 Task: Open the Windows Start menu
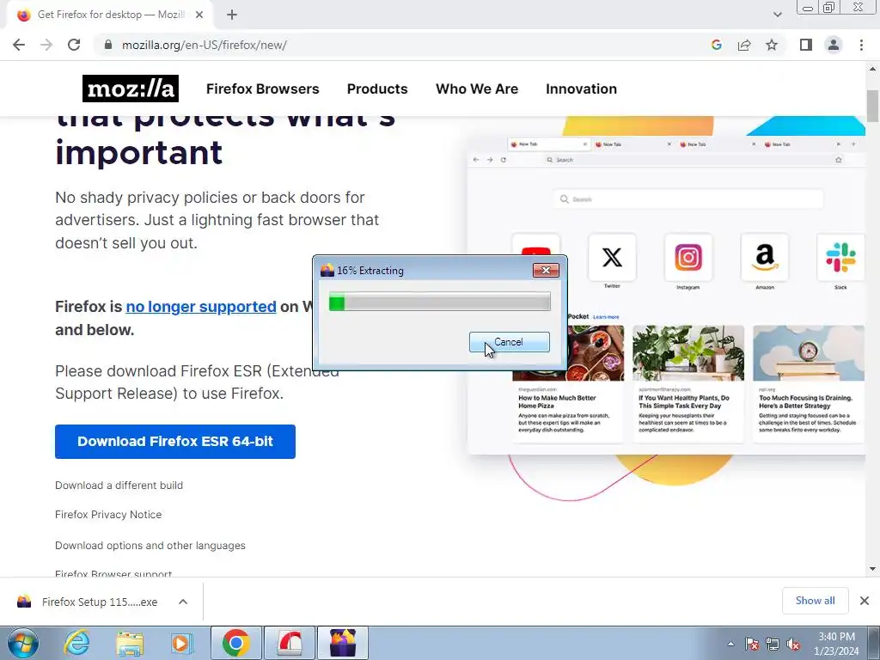(x=23, y=643)
